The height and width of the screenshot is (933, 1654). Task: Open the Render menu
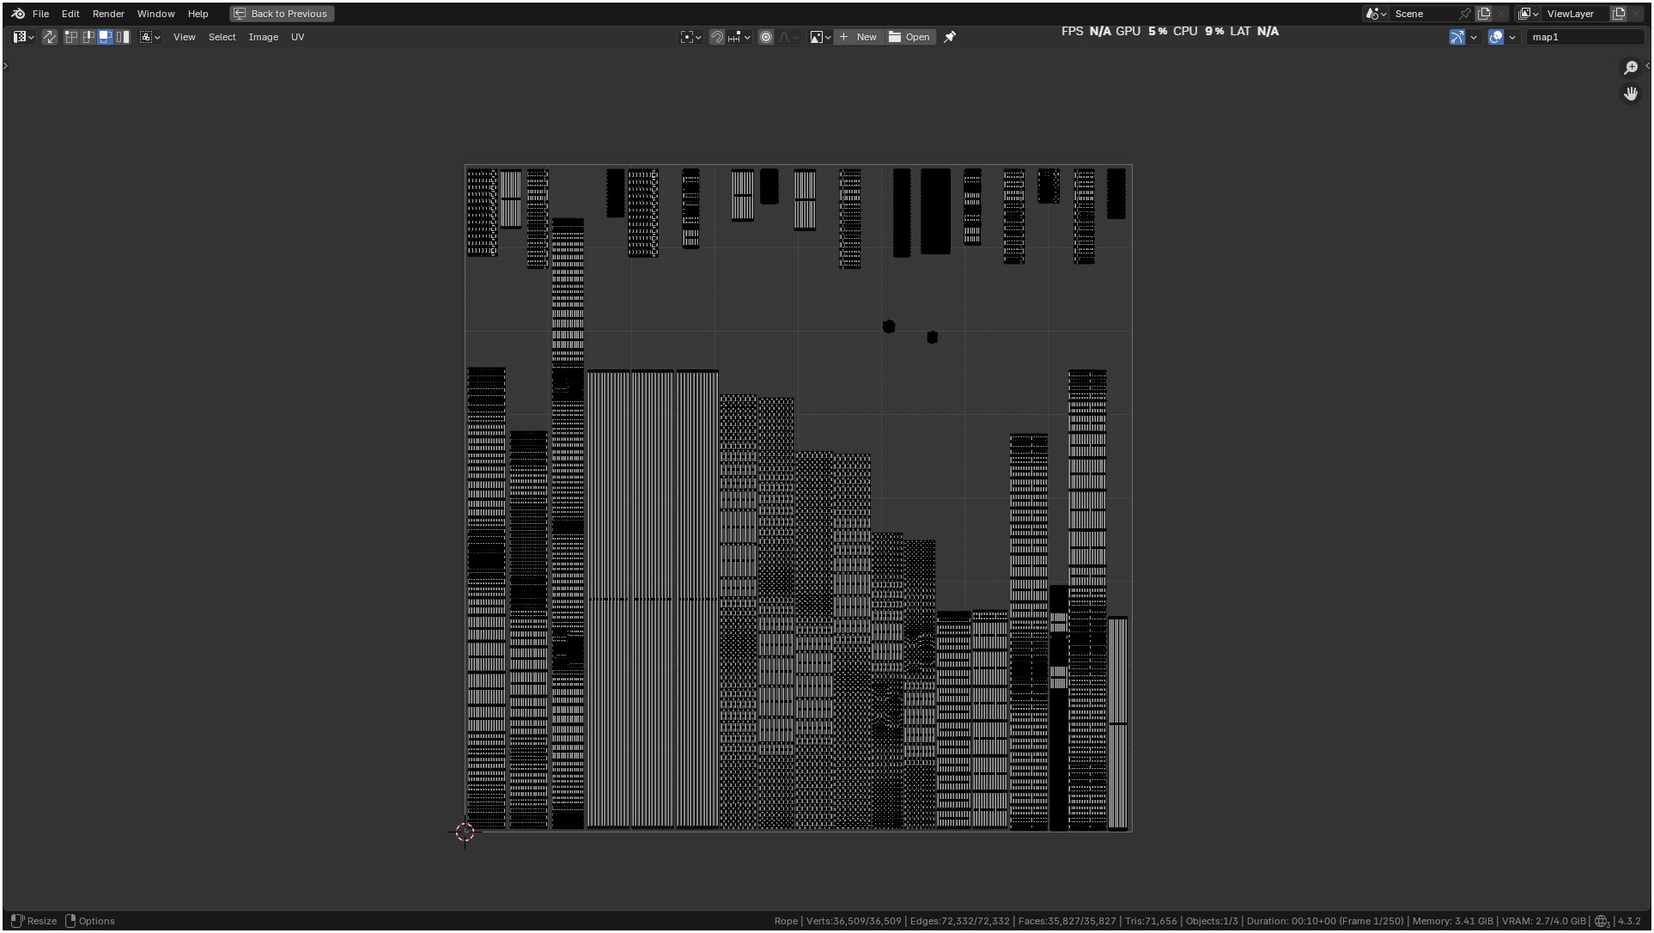[108, 14]
